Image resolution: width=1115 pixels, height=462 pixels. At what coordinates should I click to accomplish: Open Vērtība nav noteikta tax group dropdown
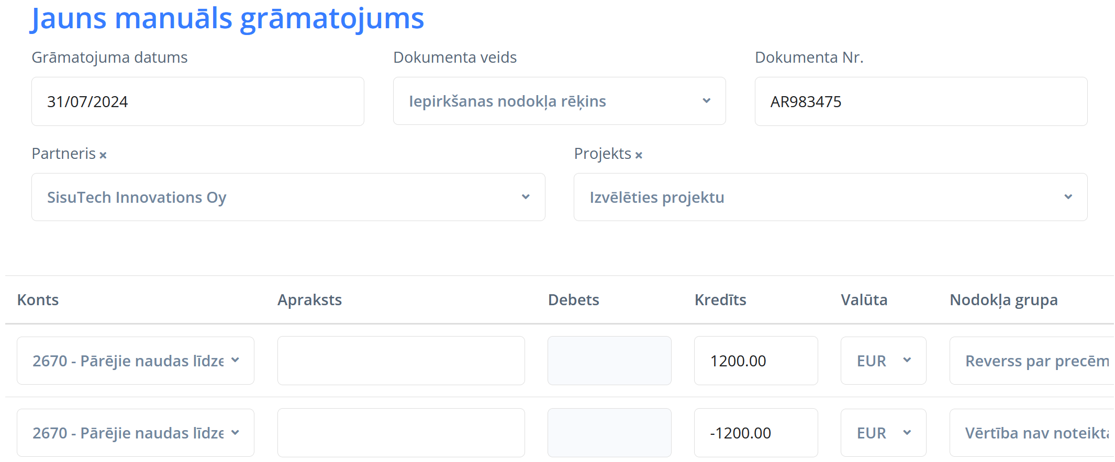point(1031,433)
